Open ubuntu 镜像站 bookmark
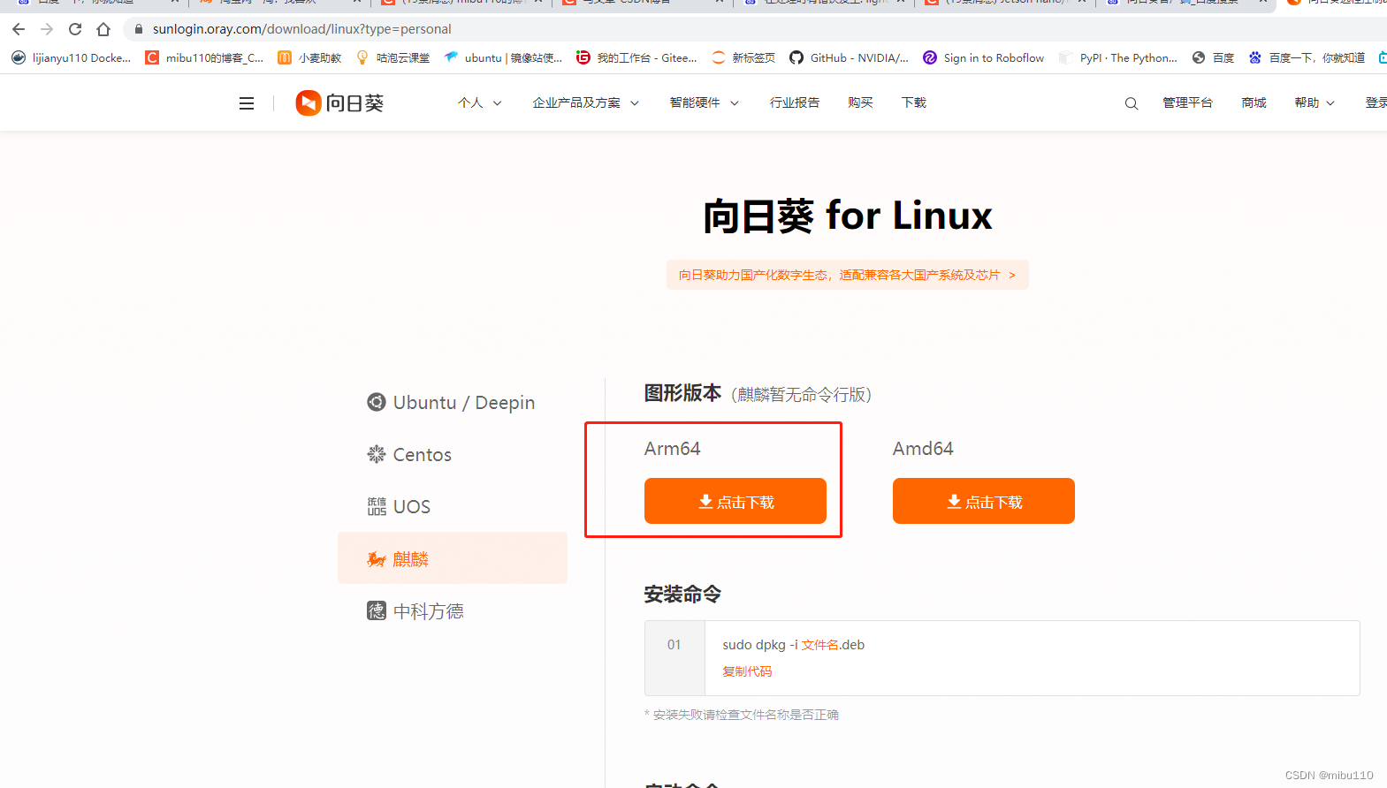The height and width of the screenshot is (788, 1387). 503,58
